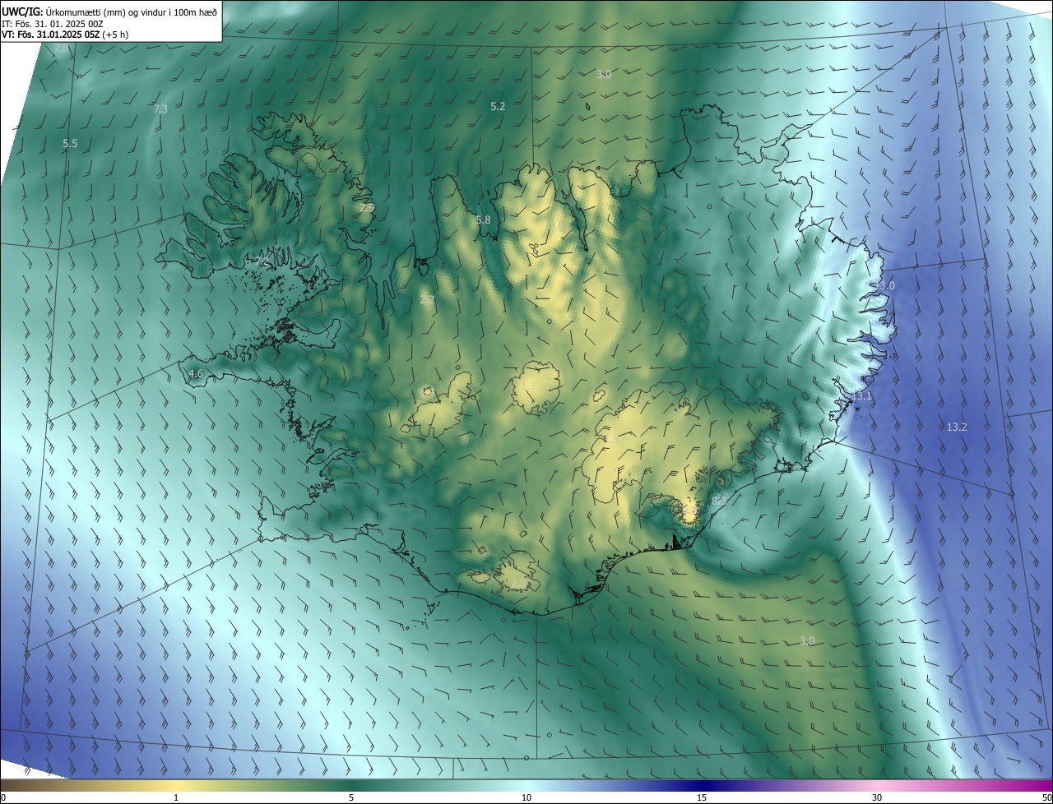Click the 15 tick on the color scale

tap(702, 797)
